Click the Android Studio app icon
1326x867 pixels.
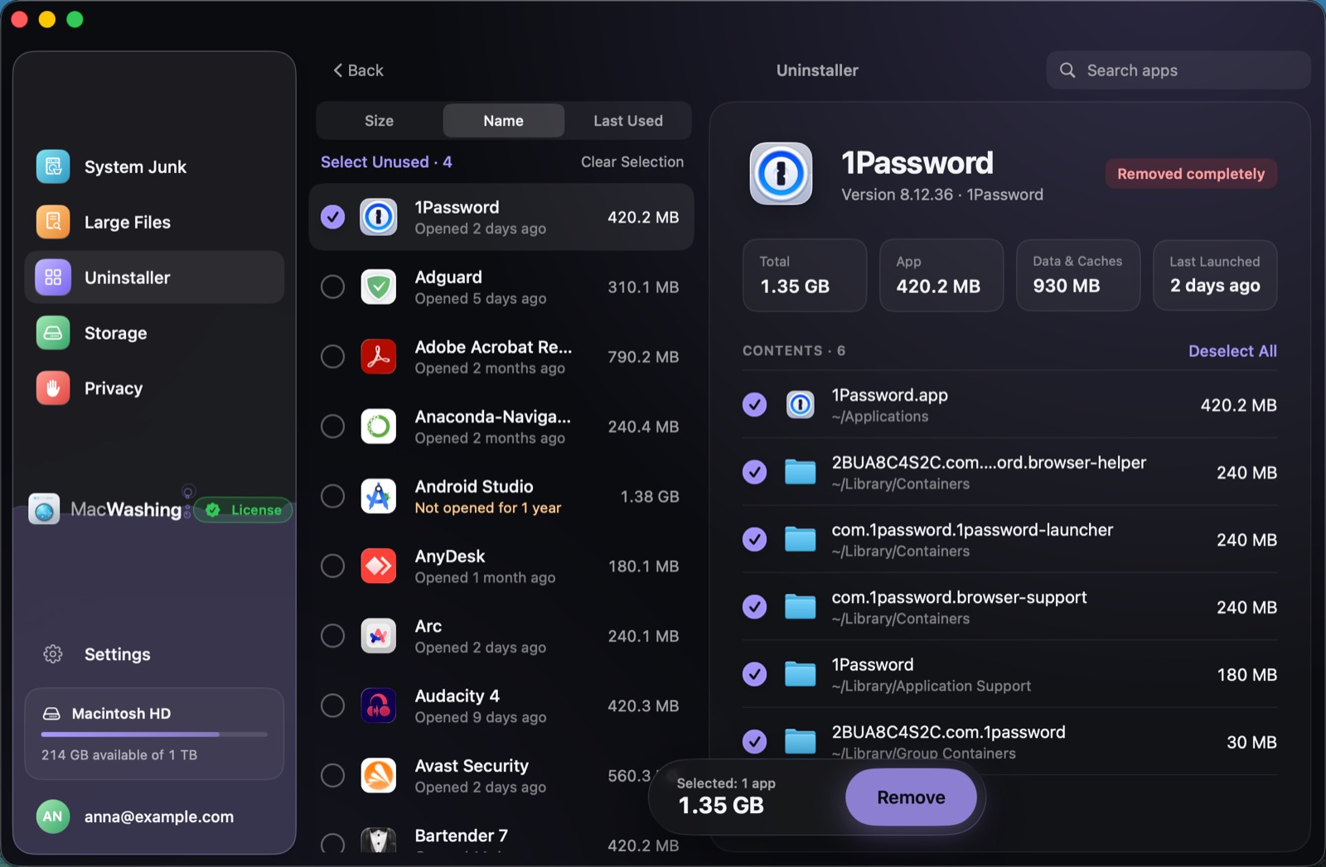(379, 497)
